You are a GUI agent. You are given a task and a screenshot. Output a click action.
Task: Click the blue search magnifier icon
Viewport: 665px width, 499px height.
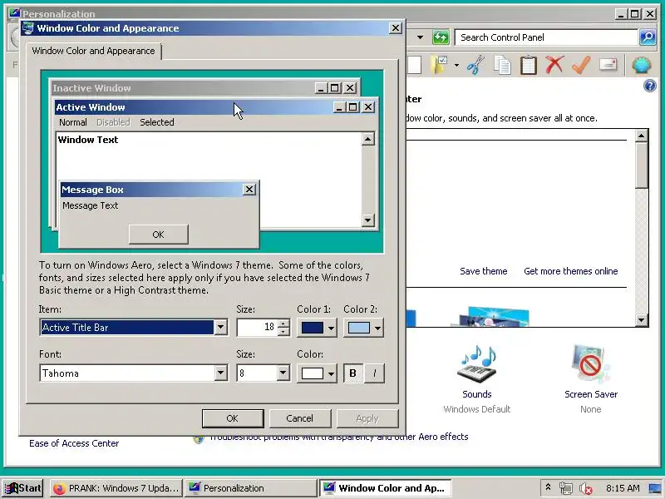click(x=648, y=37)
